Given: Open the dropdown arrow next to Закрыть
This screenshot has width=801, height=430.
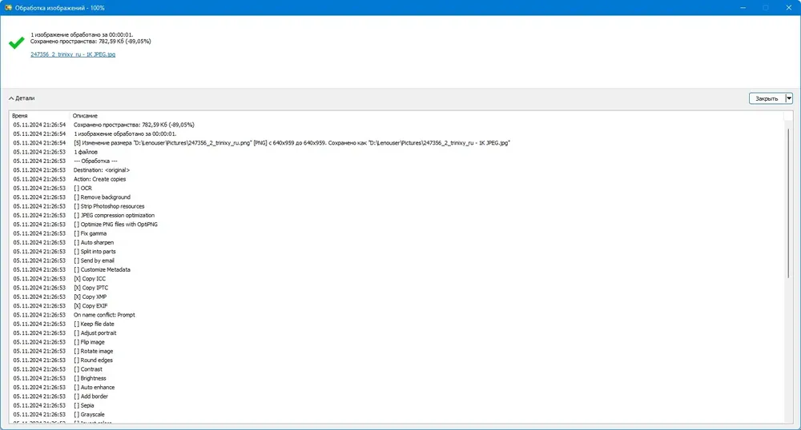Looking at the screenshot, I should coord(789,98).
